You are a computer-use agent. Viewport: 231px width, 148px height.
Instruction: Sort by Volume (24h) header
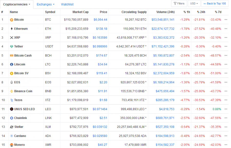(x=166, y=12)
